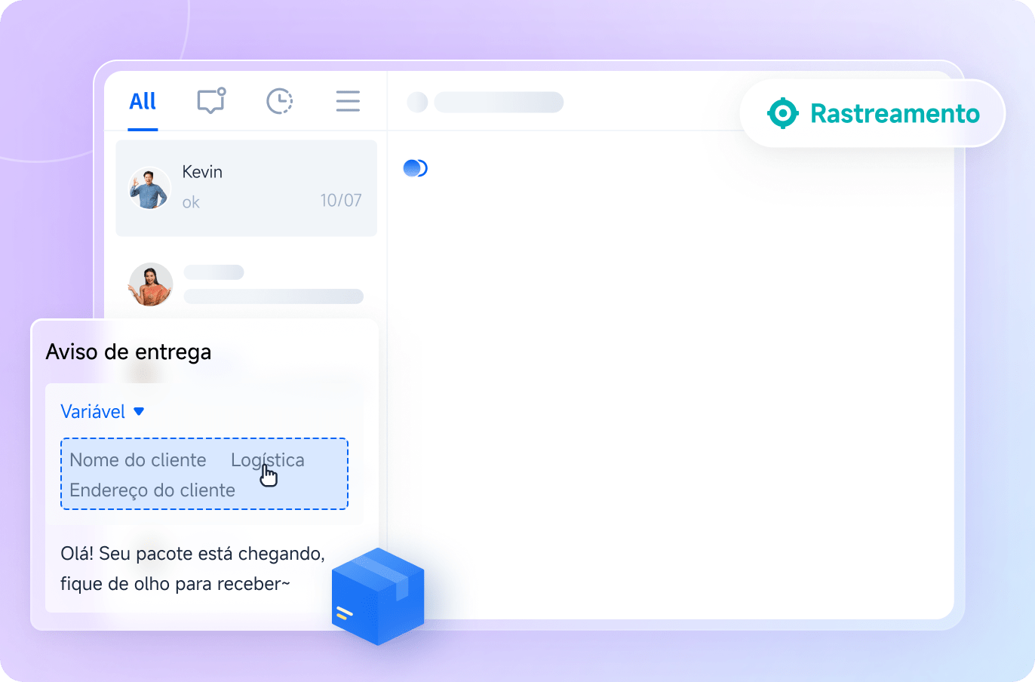The height and width of the screenshot is (682, 1035).
Task: Select Endereço do cliente variable
Action: pos(152,490)
